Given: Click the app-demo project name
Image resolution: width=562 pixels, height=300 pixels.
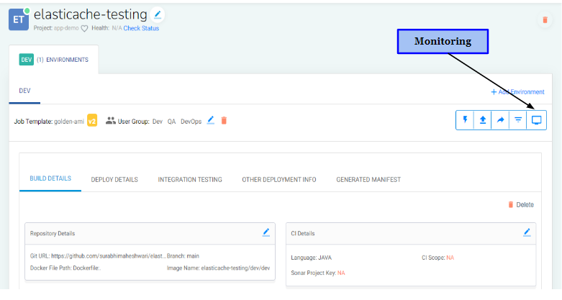Looking at the screenshot, I should tap(66, 28).
